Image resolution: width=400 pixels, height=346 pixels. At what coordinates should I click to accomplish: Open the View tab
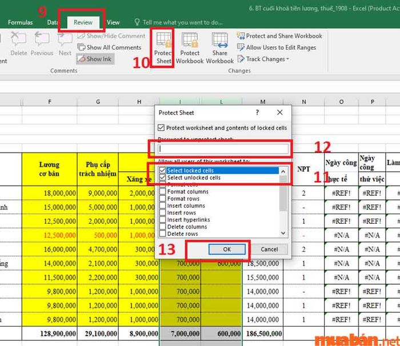coord(113,22)
